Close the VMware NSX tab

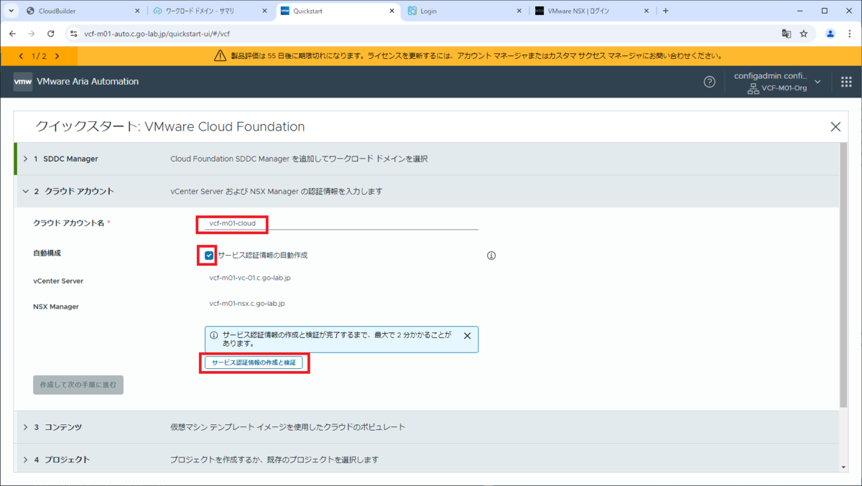click(x=646, y=11)
